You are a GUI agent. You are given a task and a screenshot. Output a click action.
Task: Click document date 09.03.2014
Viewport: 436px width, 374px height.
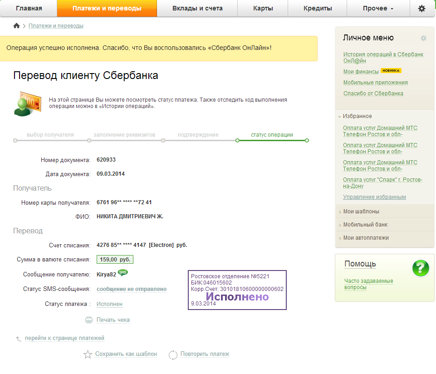110,174
